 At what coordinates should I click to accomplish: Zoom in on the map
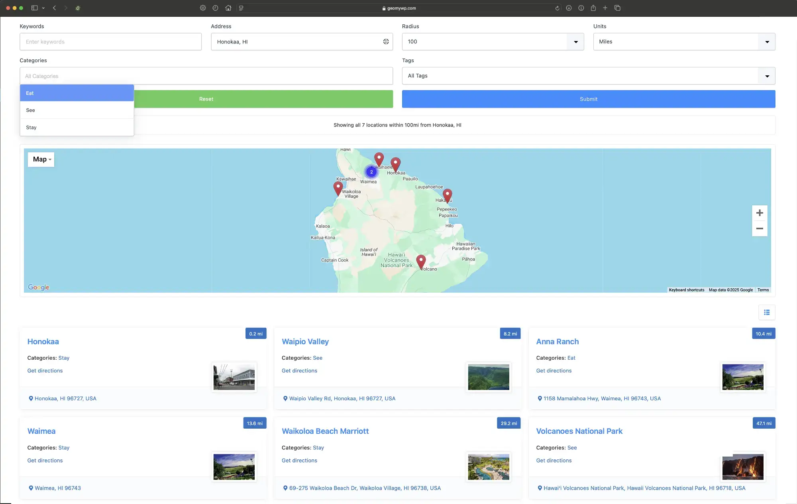pos(760,213)
